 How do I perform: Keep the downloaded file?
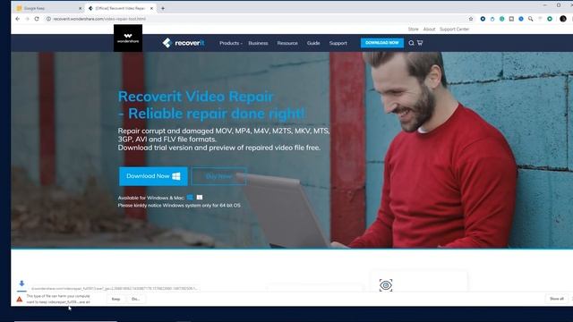click(x=115, y=299)
